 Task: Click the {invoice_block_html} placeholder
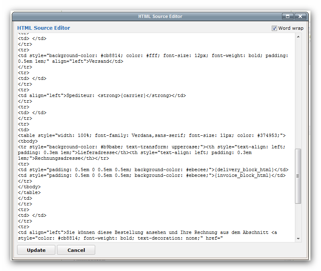242,176
